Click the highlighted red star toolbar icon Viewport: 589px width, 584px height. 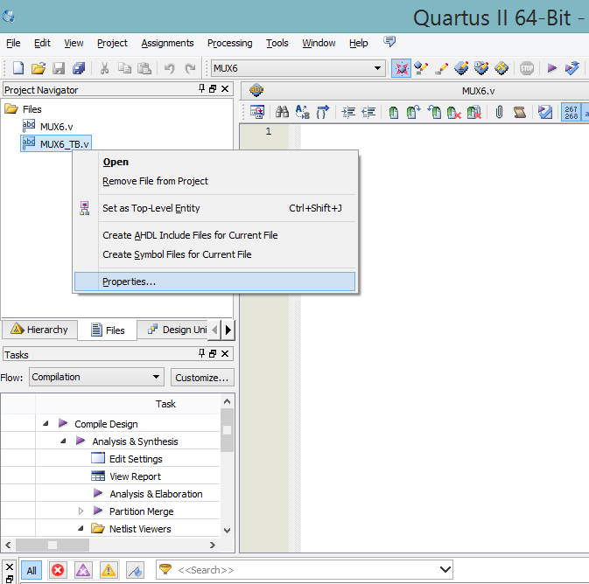(401, 68)
